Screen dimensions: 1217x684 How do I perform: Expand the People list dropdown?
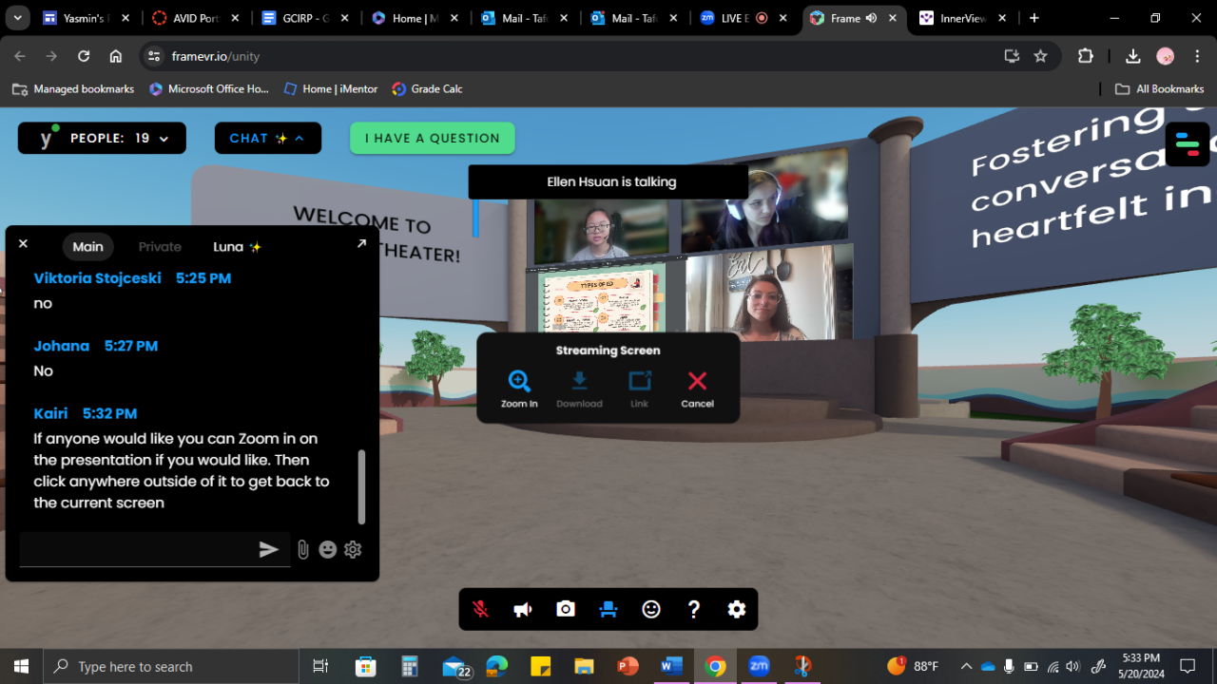click(x=102, y=138)
